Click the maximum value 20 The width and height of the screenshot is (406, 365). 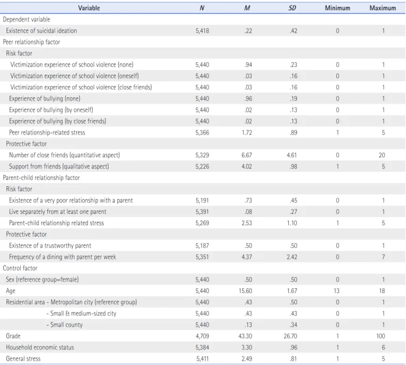(382, 155)
